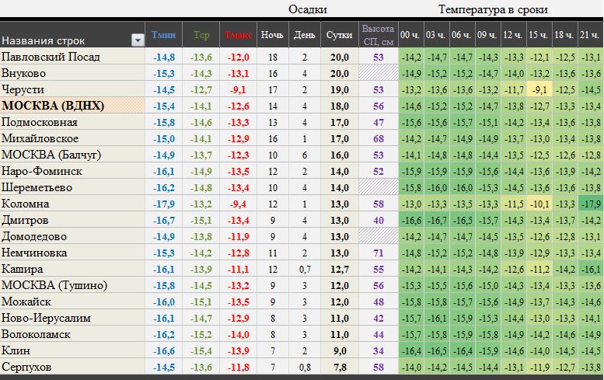The width and height of the screenshot is (604, 380).
Task: Select the 00 ч. column header
Action: pyautogui.click(x=410, y=35)
